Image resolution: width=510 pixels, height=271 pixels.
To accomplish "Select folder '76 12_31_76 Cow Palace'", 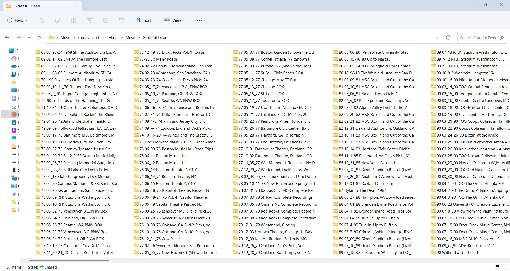I will (158, 239).
